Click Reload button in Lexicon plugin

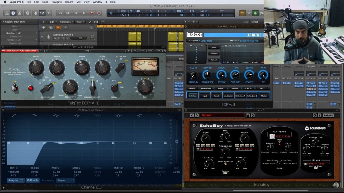coord(214,60)
